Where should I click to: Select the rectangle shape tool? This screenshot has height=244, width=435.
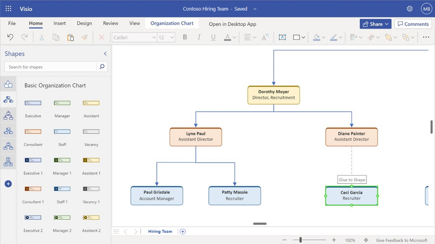tap(296, 37)
